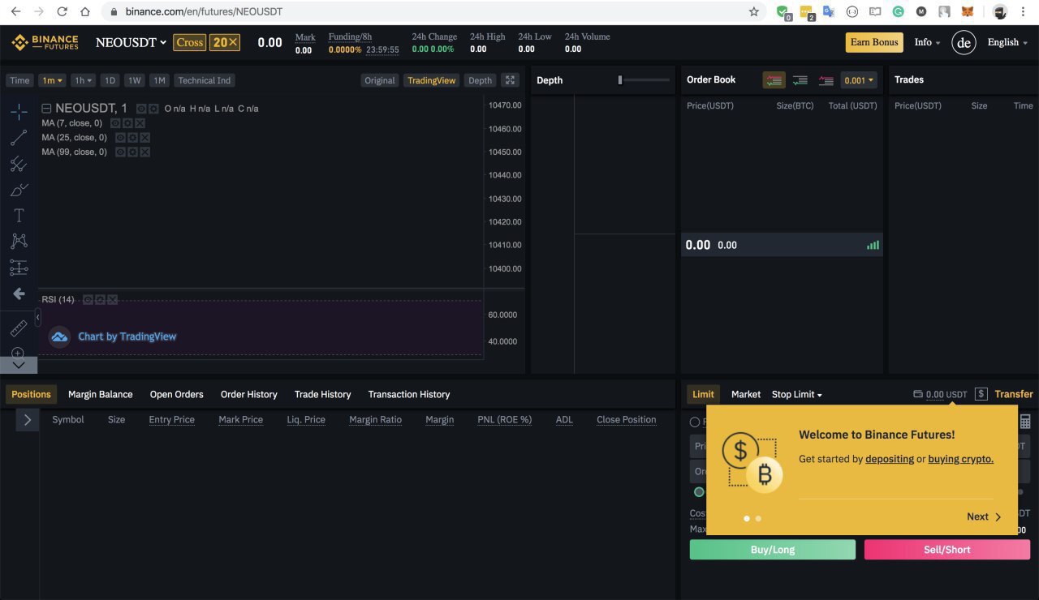Open the Stop Limit order type dropdown
The image size is (1039, 600).
796,394
